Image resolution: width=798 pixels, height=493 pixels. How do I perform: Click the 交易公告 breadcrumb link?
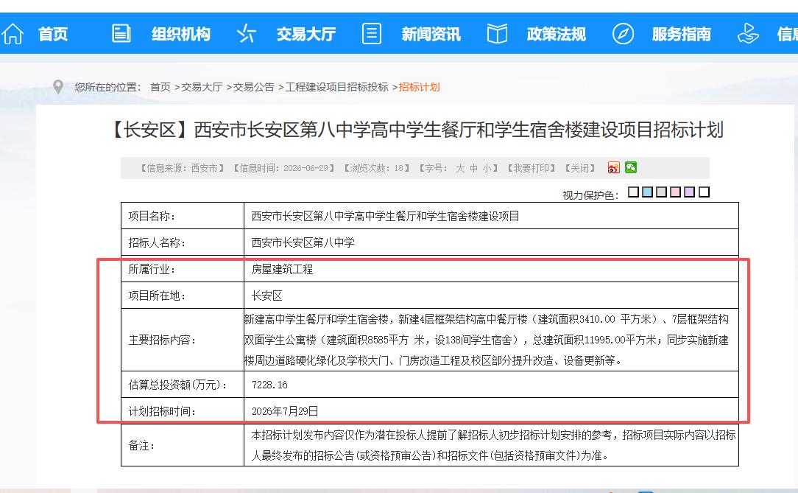pyautogui.click(x=254, y=87)
